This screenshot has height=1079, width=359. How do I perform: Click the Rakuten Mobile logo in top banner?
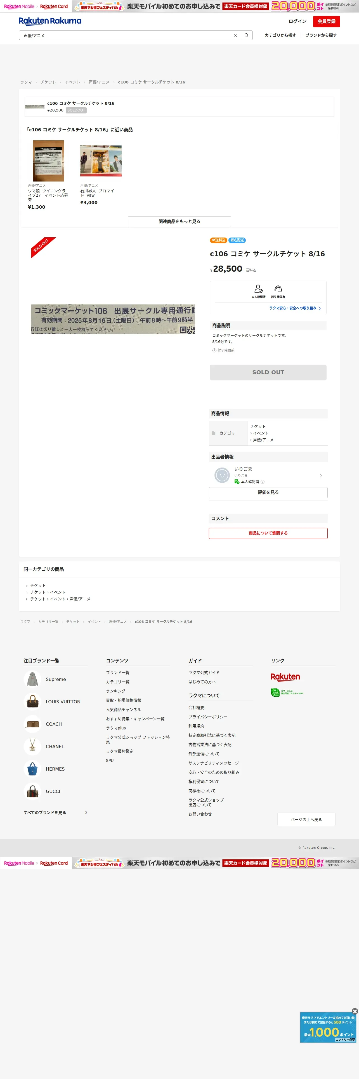tap(19, 6)
